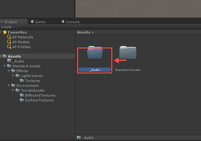This screenshot has height=141, width=201.
Task: Select the Favorites heading text
Action: [x=17, y=32]
